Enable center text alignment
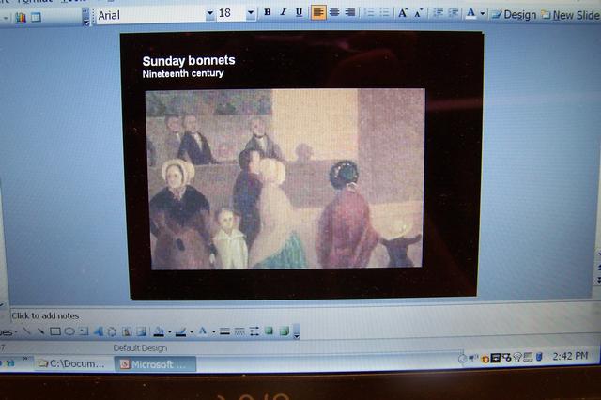Screen dimensions: 601x400 pyautogui.click(x=334, y=12)
